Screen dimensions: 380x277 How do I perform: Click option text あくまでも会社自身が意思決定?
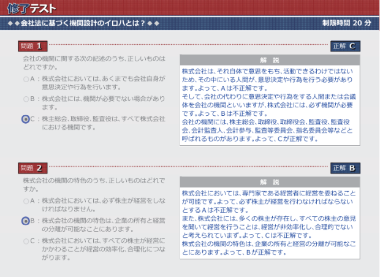click(104, 83)
